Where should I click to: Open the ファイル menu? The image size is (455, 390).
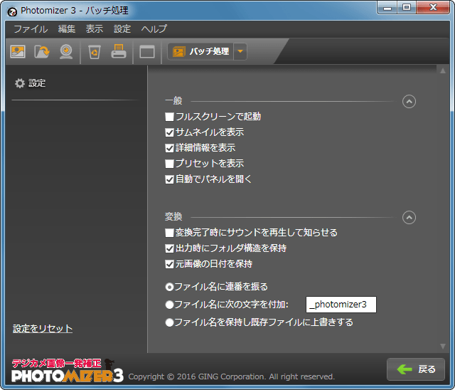(31, 29)
